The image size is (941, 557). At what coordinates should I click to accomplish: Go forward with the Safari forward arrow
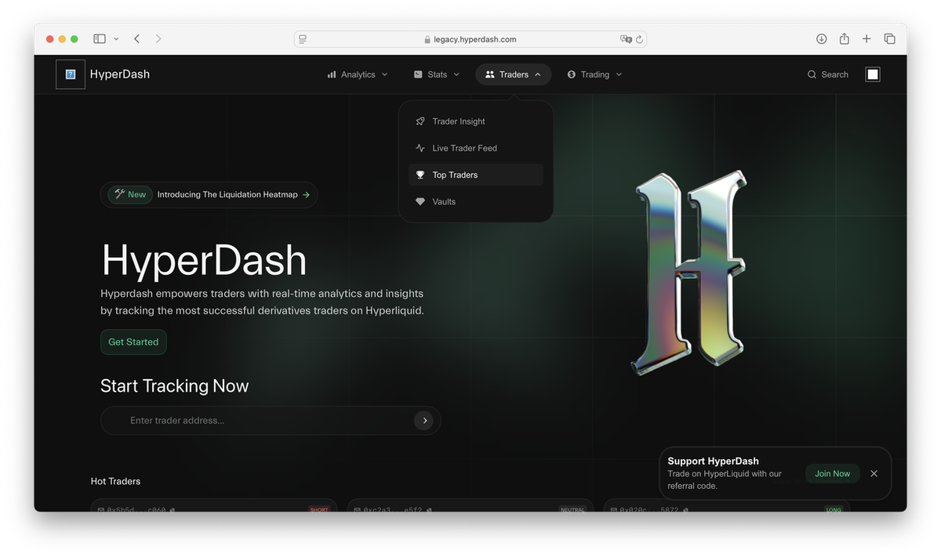158,38
